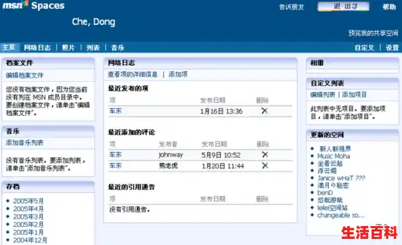The image size is (402, 245).
Task: Visit the leilei空间站 space
Action: 332,208
